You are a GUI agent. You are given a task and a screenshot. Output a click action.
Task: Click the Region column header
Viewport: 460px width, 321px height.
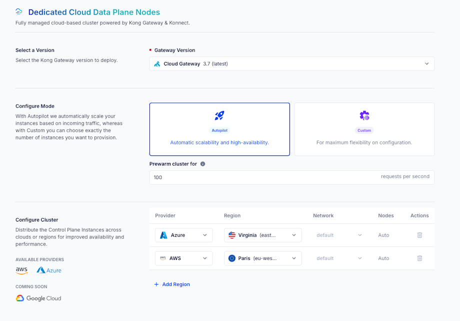point(232,215)
